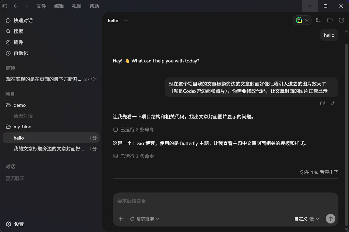Open 设置 at the sidebar bottom

pos(15,224)
